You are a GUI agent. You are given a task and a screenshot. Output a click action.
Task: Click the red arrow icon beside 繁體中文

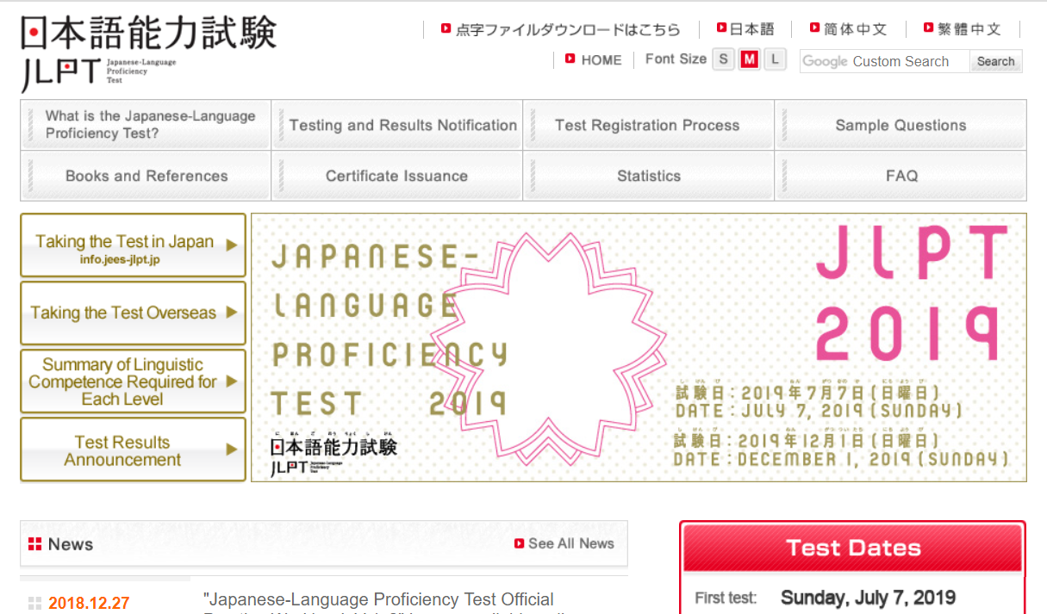point(929,28)
